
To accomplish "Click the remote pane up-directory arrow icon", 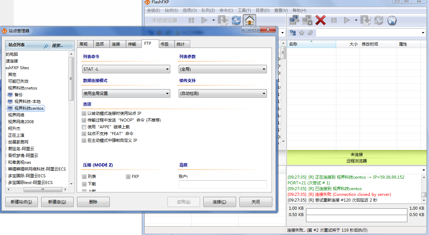I will click(x=310, y=33).
